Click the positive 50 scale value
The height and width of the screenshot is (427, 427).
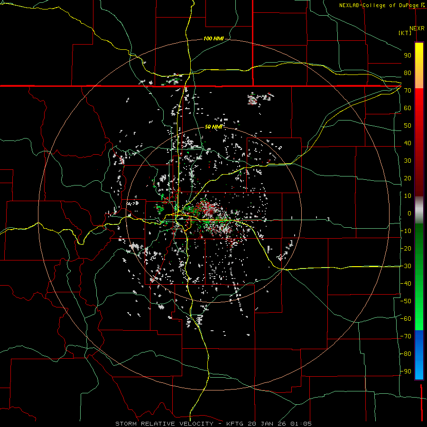408,126
